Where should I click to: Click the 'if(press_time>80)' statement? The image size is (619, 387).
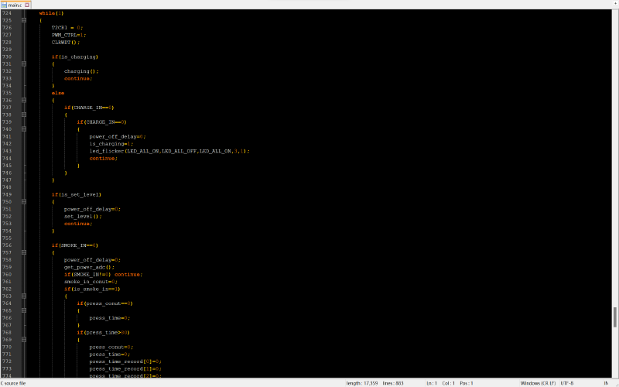104,333
